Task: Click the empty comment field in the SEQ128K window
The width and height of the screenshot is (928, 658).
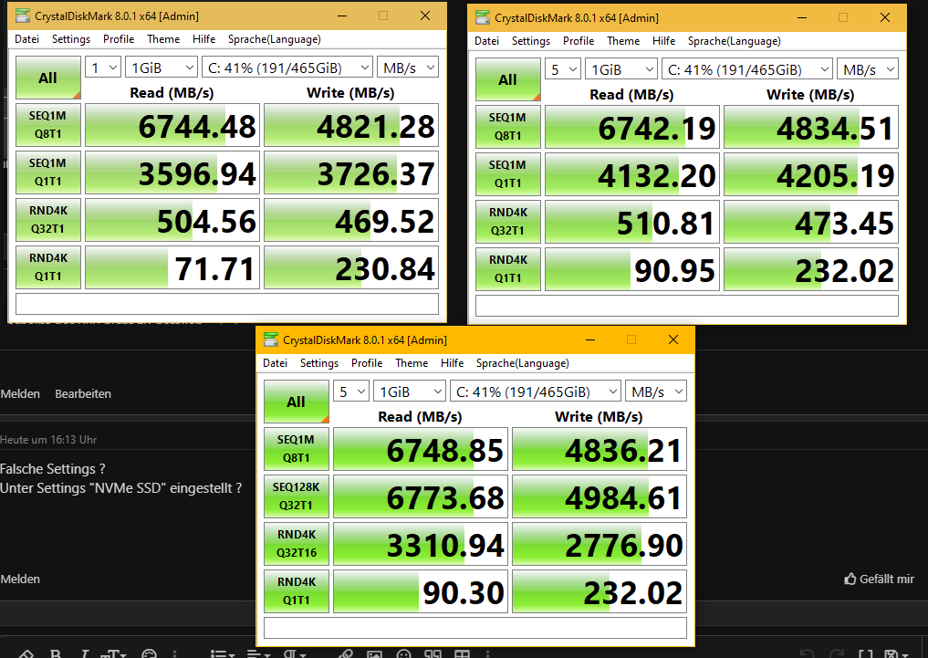Action: 475,628
